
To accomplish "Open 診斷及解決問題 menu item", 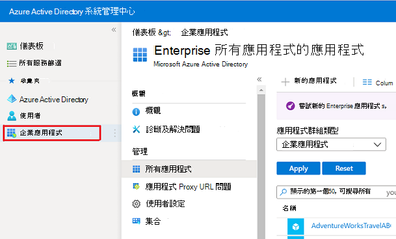I will 173,129.
